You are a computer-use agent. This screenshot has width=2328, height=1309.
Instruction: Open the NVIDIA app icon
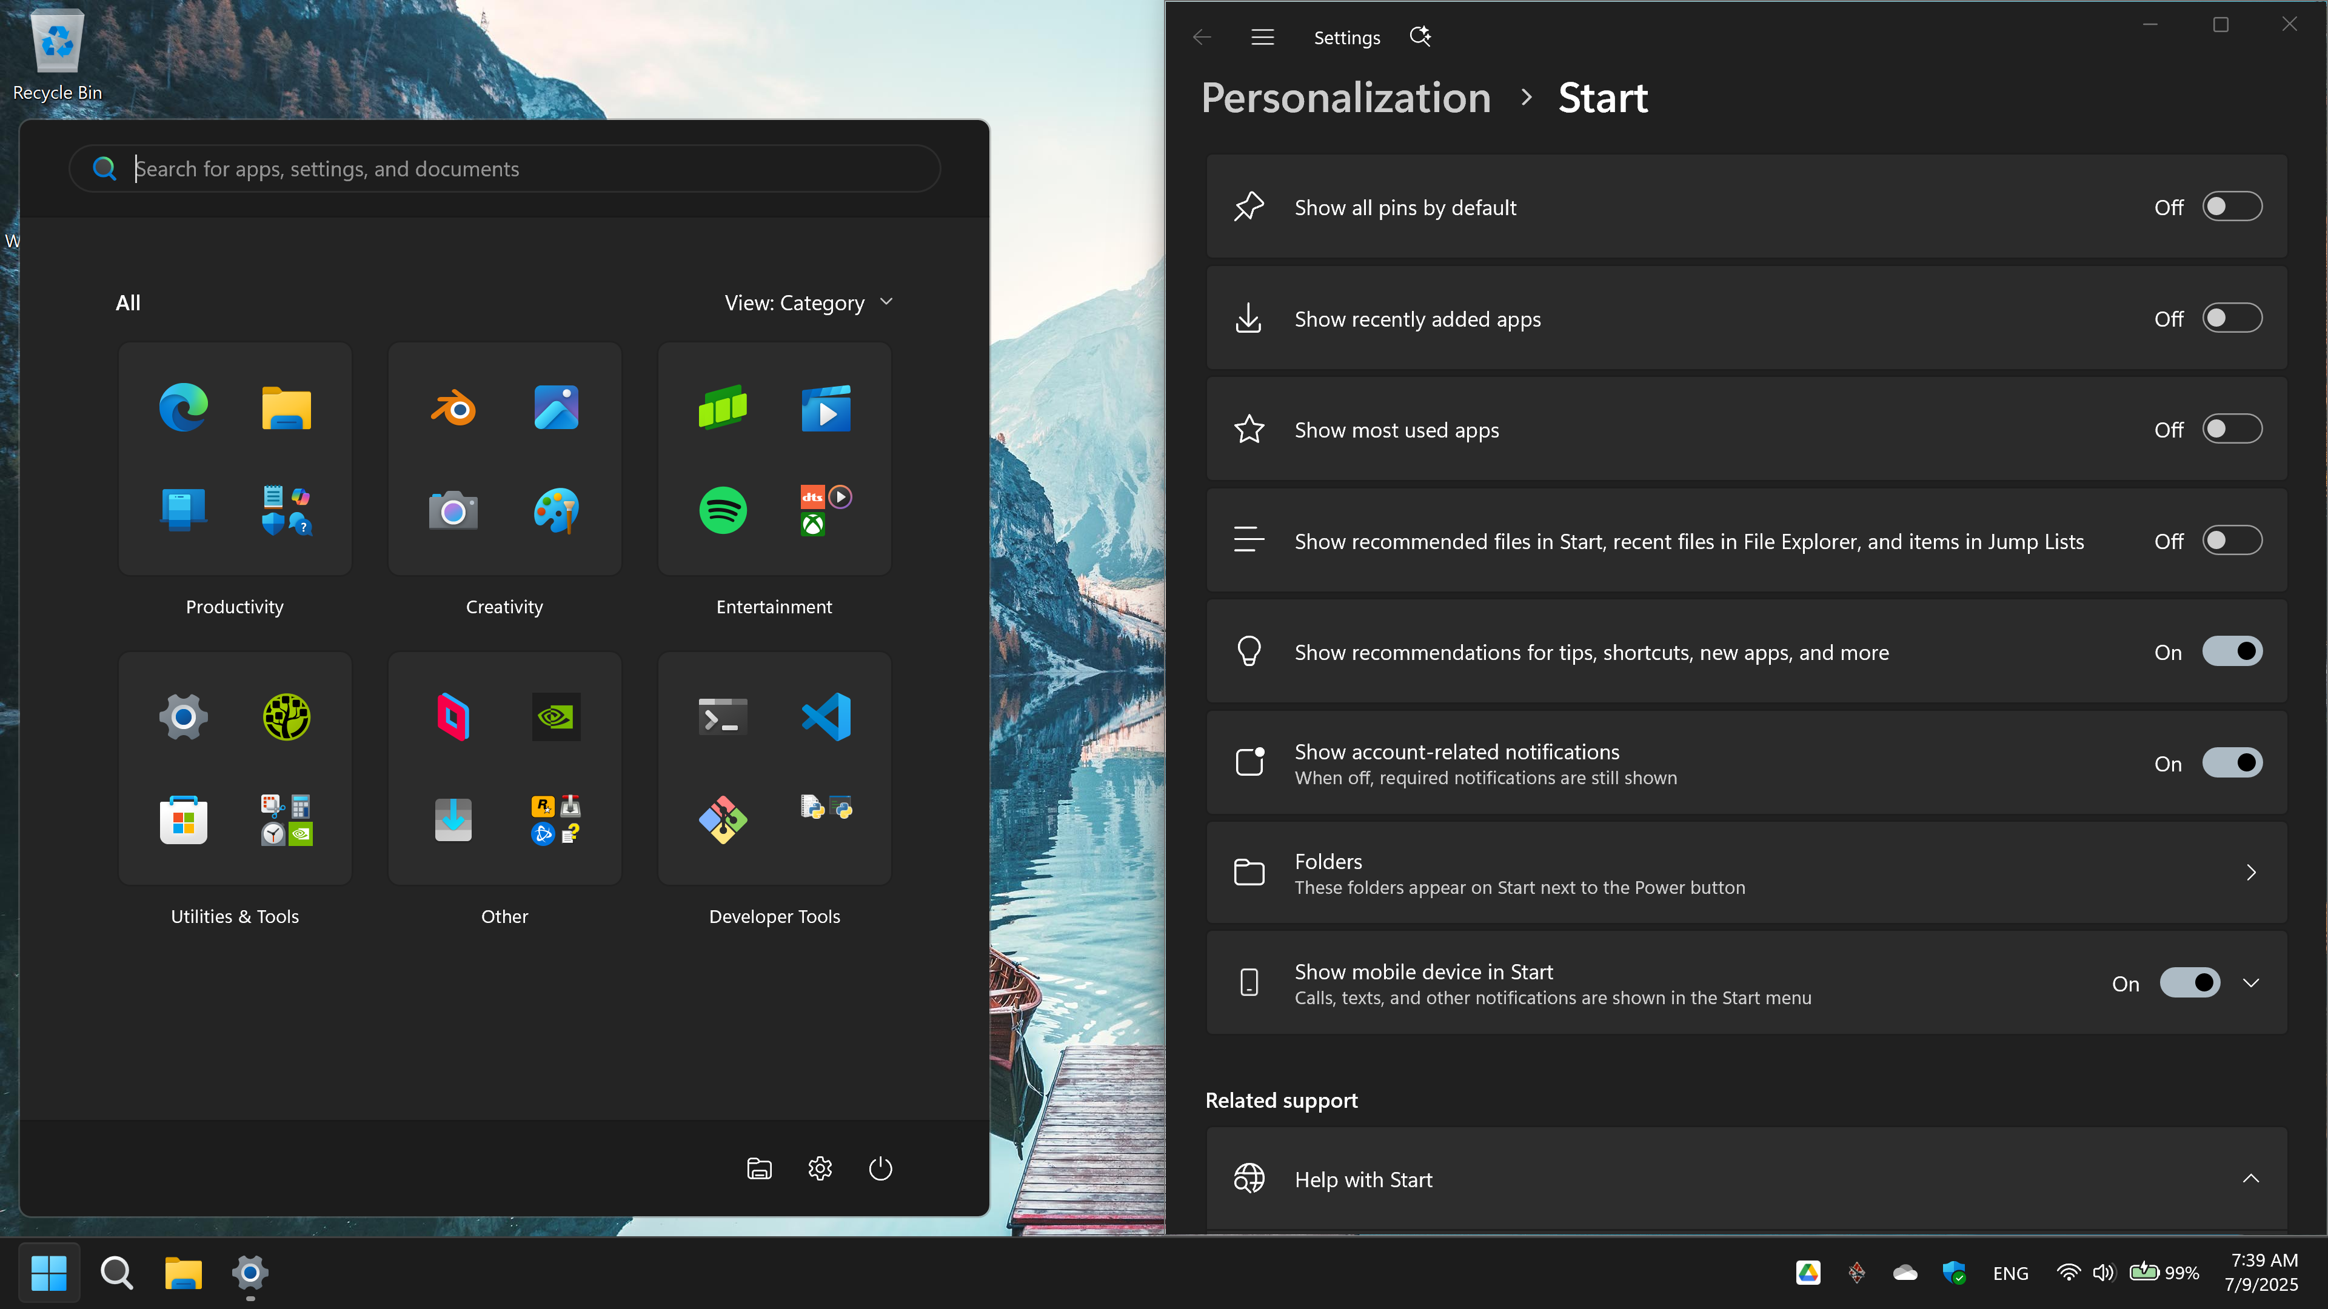pos(556,718)
